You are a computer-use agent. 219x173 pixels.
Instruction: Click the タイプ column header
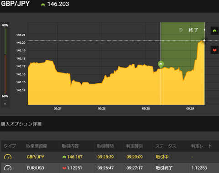tap(10, 146)
